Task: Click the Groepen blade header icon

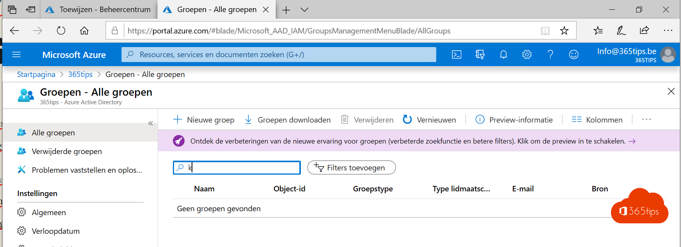Action: click(x=26, y=95)
